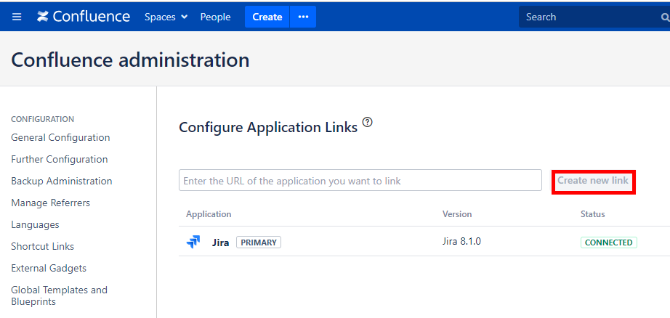The height and width of the screenshot is (318, 670).
Task: Focus the application URL input field
Action: pos(360,181)
